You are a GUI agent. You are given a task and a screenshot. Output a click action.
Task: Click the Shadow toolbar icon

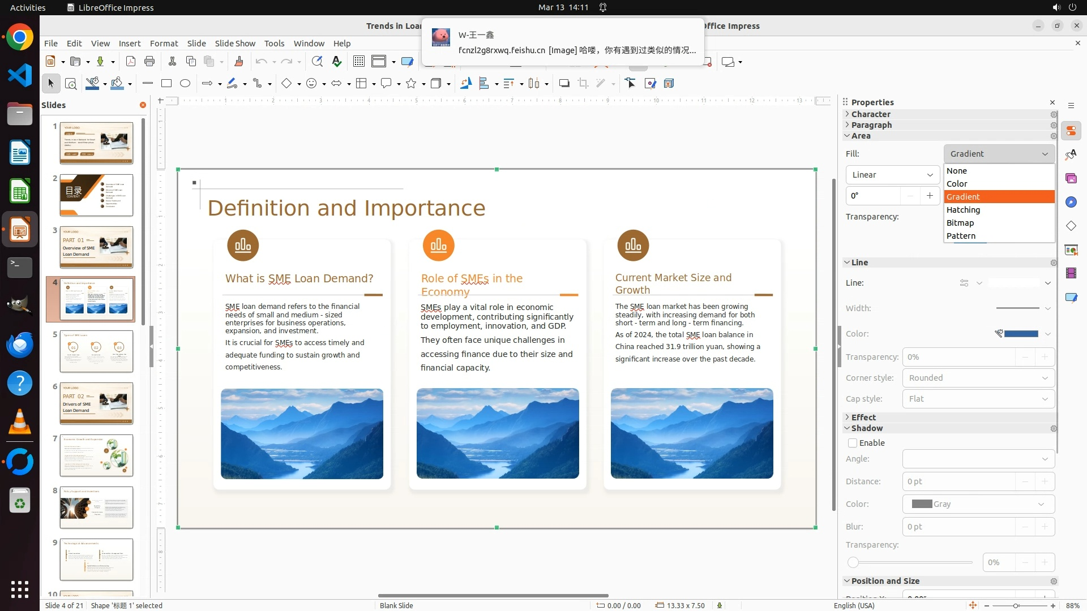(x=564, y=83)
